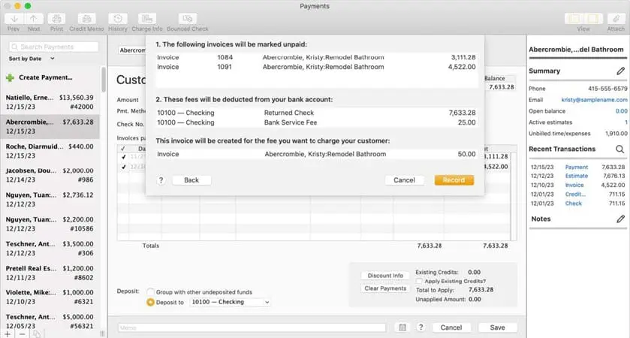Remove item with minus icon at list bottom
Image resolution: width=630 pixels, height=338 pixels.
[x=22, y=334]
